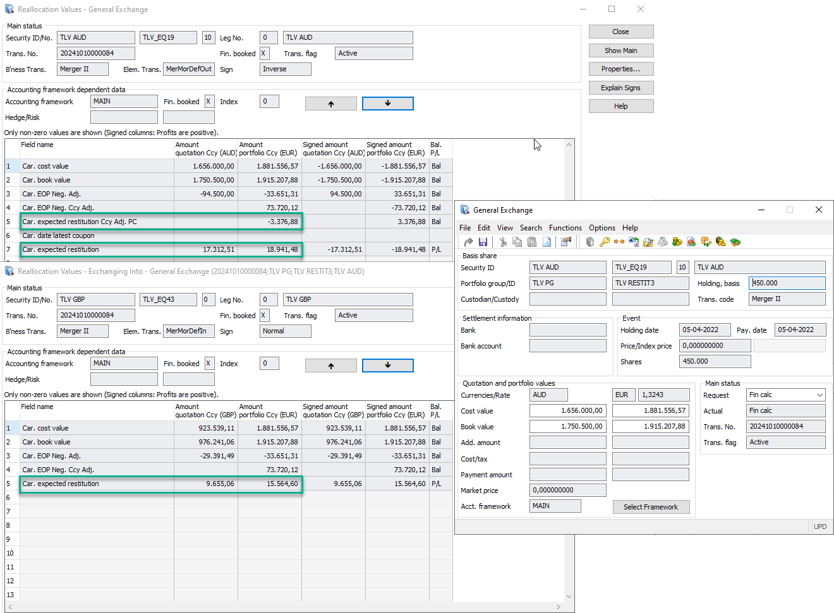Click the notepad with pencil icon
Viewport: 834px width, 613px height.
point(648,242)
